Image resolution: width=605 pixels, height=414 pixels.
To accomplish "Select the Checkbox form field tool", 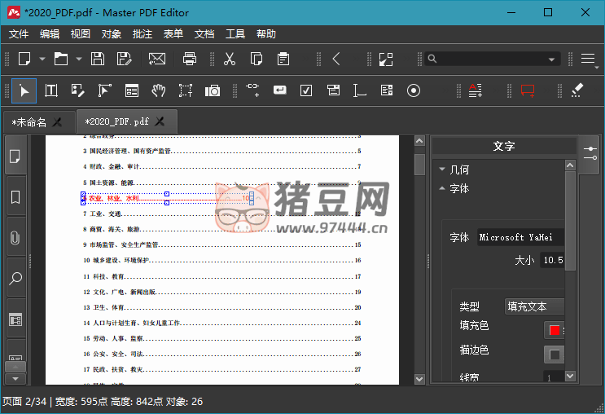I will point(306,90).
